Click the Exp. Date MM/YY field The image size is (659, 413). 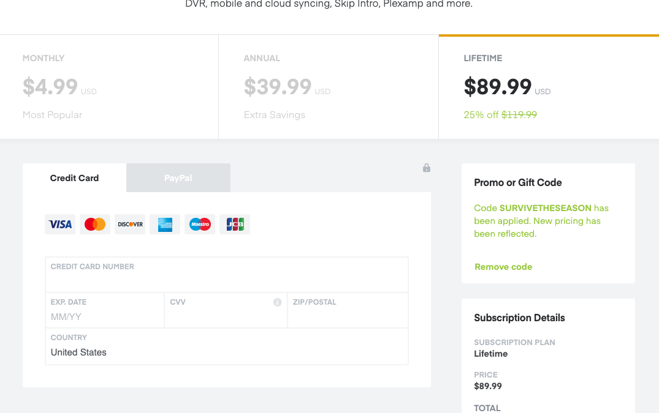click(104, 316)
